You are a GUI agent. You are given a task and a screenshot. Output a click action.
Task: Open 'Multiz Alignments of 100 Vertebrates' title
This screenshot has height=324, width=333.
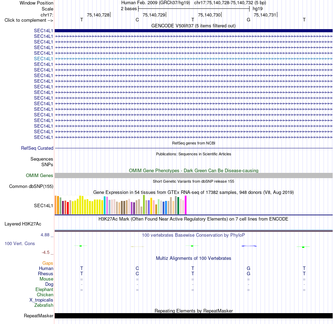tap(193, 258)
